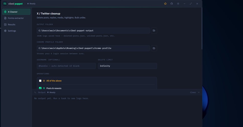Open Forms extractor in the sidebar
Image resolution: width=243 pixels, height=127 pixels.
tap(16, 18)
